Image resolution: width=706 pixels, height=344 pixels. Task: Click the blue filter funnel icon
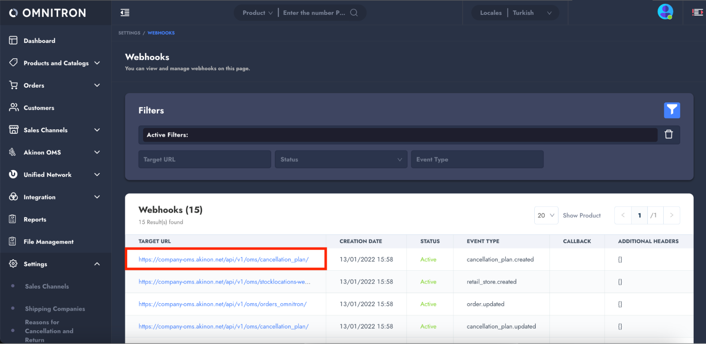click(x=671, y=111)
